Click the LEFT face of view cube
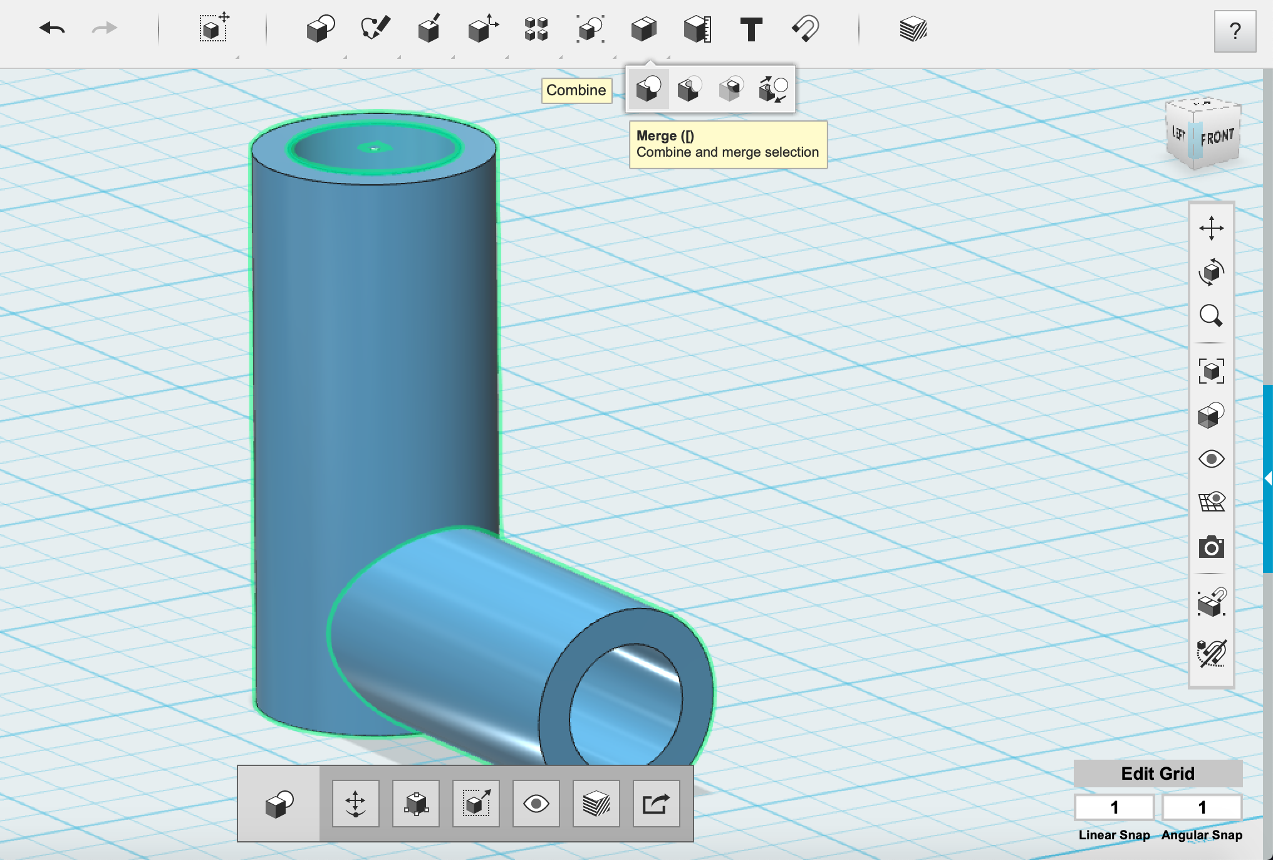 (1179, 134)
